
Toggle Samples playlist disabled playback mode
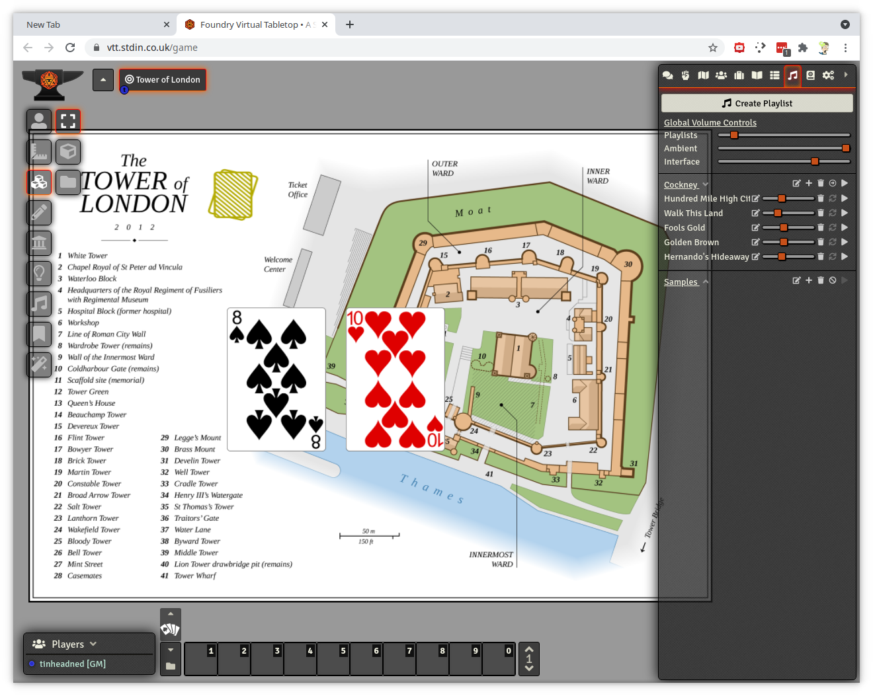[x=833, y=280]
